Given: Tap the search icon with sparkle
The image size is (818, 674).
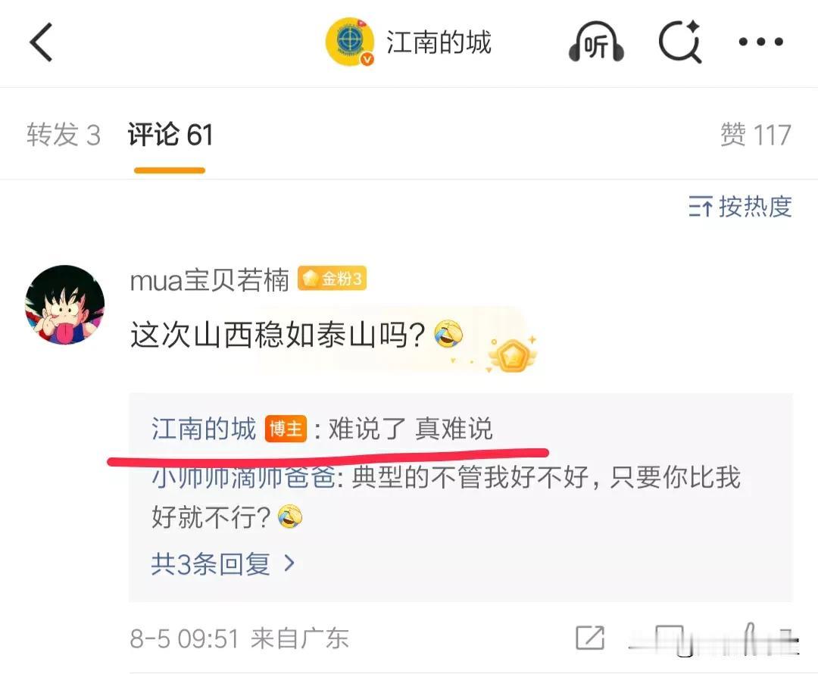Looking at the screenshot, I should pyautogui.click(x=680, y=41).
